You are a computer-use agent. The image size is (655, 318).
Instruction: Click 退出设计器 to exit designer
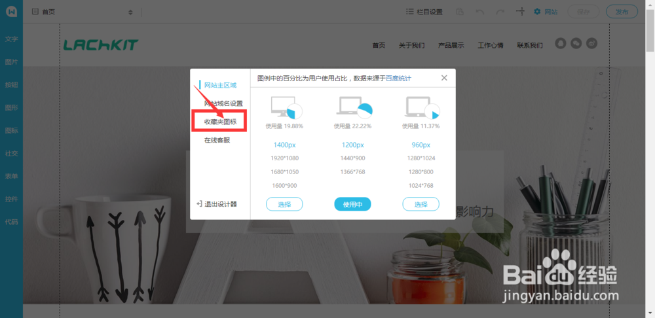click(x=217, y=204)
